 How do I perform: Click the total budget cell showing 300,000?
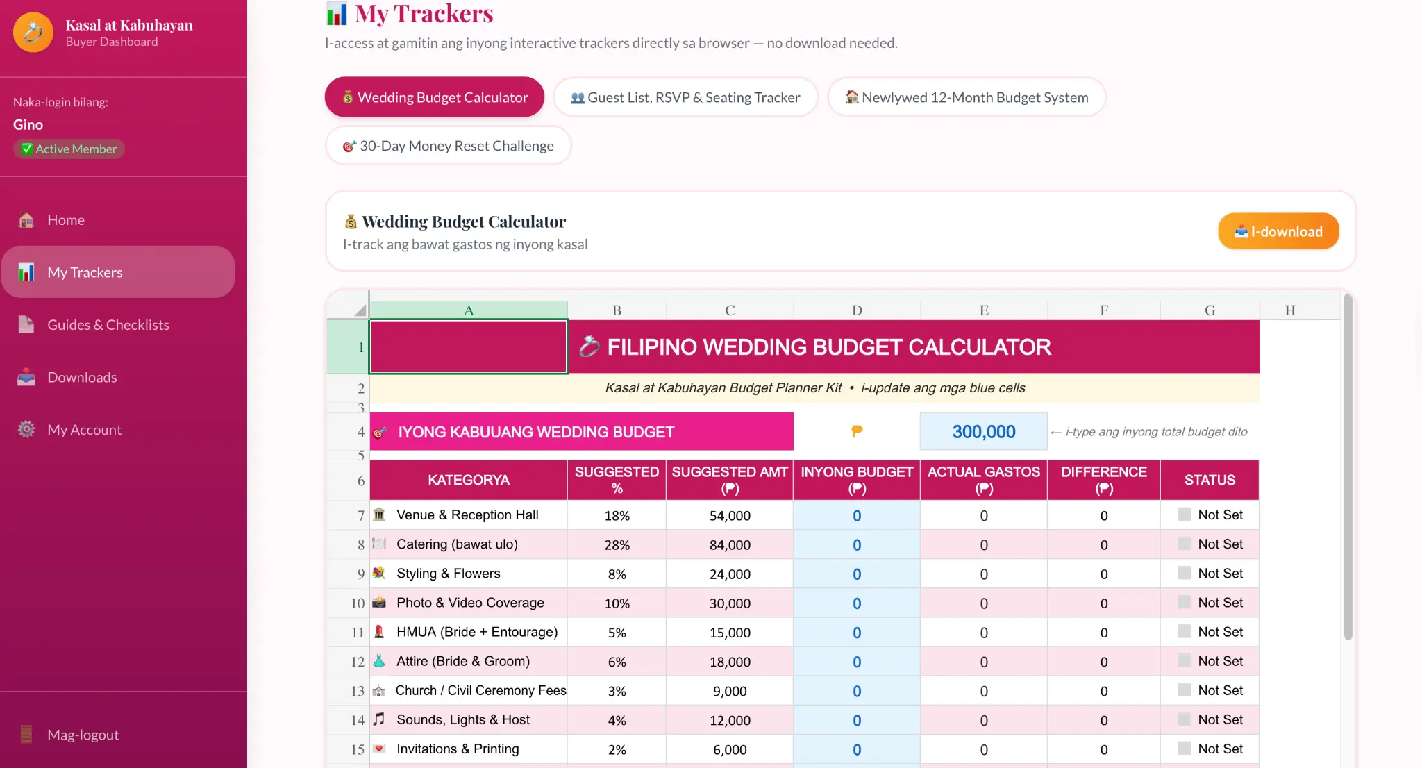984,431
